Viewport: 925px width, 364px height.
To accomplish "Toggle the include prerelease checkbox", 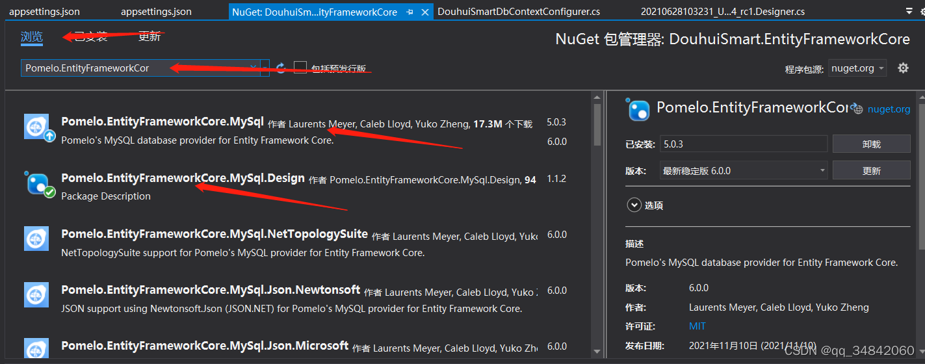I will pos(300,68).
